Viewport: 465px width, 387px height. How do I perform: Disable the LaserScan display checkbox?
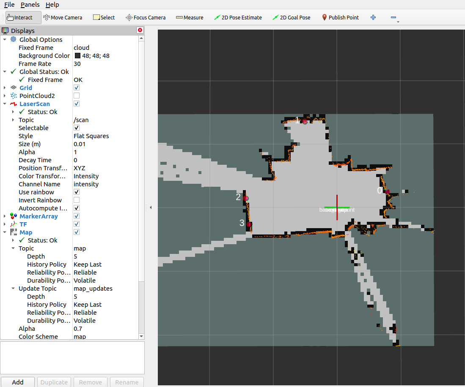coord(76,104)
